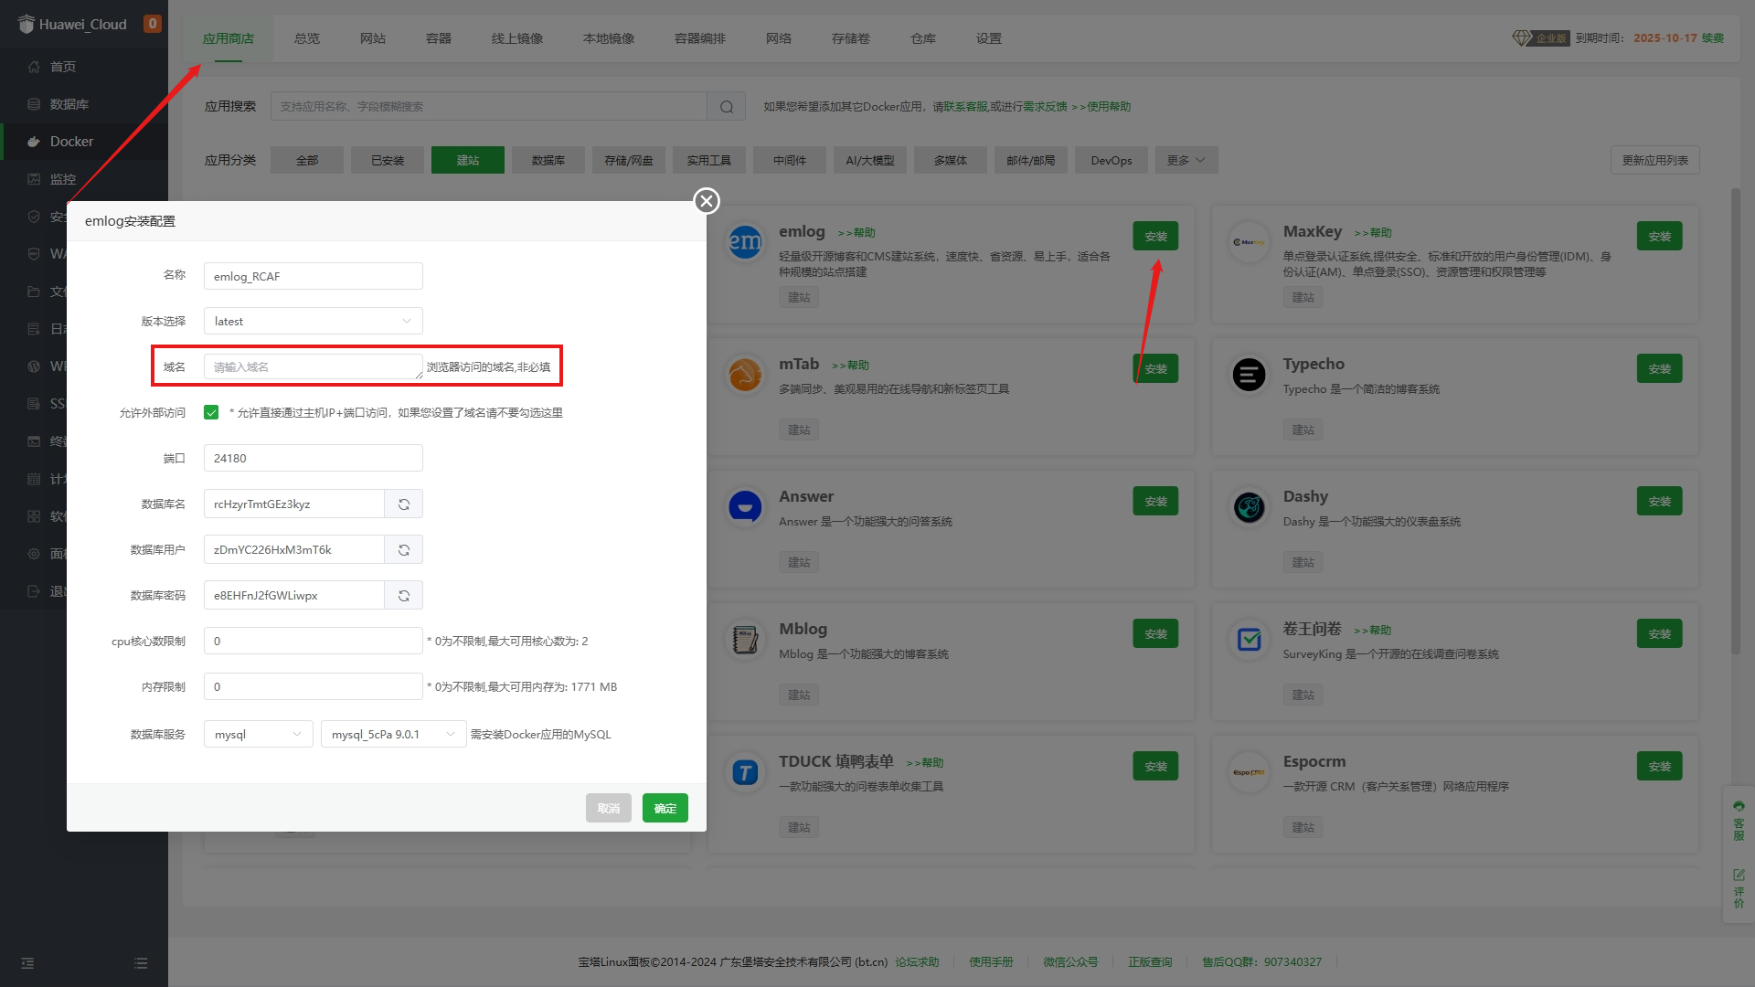Click the notification count badge

click(x=153, y=24)
